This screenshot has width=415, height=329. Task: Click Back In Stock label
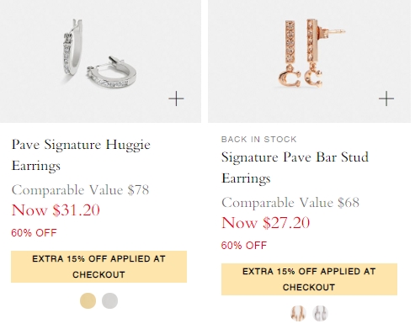coord(258,139)
